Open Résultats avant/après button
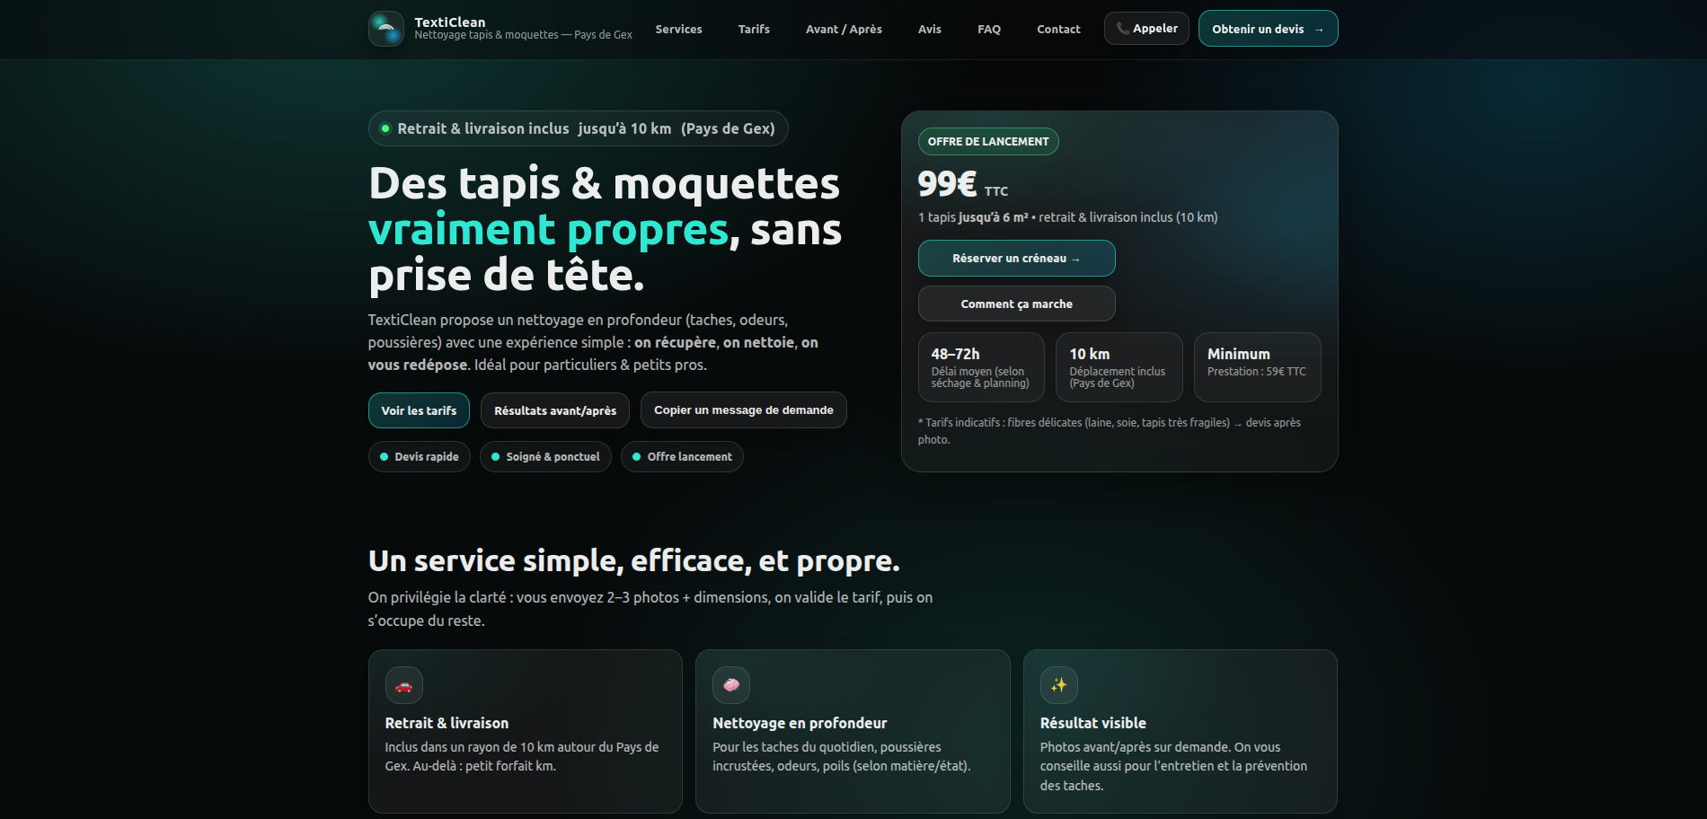This screenshot has width=1707, height=819. (x=554, y=410)
